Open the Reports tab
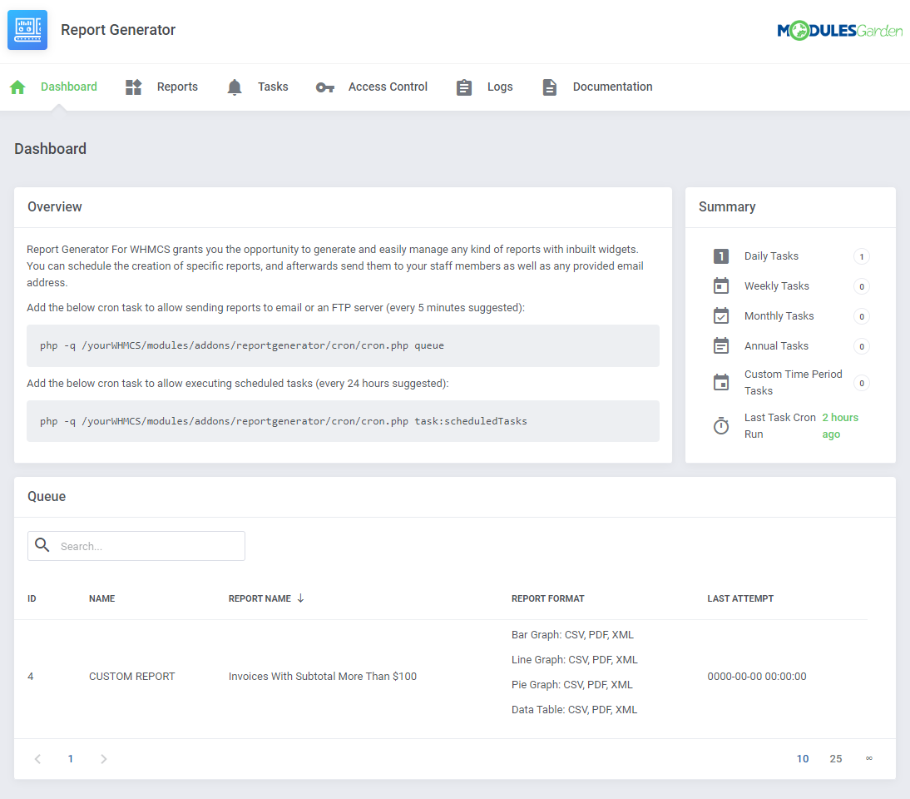The width and height of the screenshot is (910, 799). pyautogui.click(x=177, y=87)
